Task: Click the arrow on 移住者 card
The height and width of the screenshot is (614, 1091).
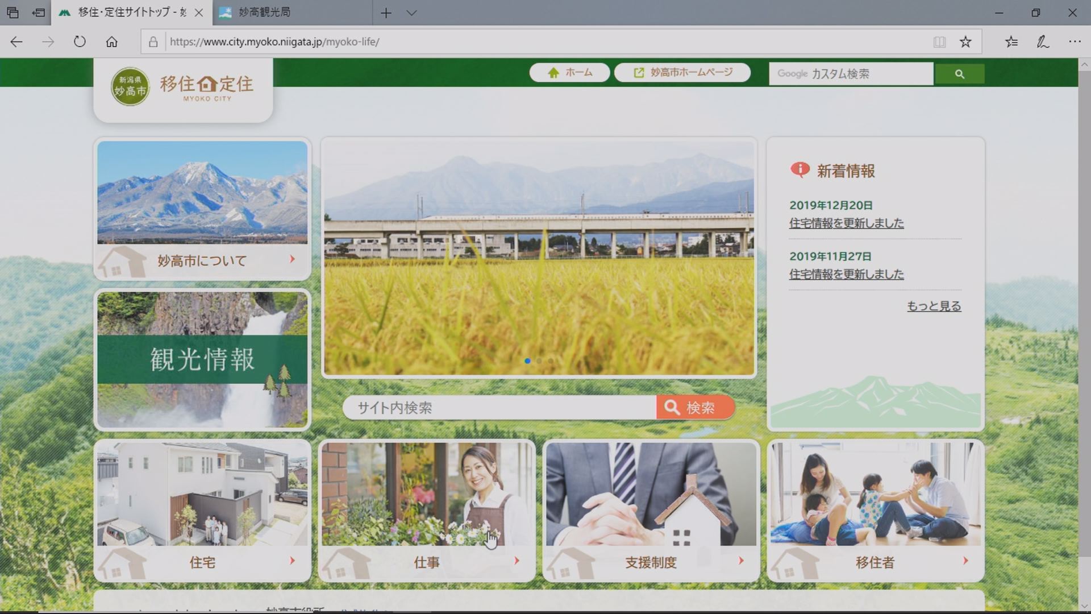Action: point(965,561)
